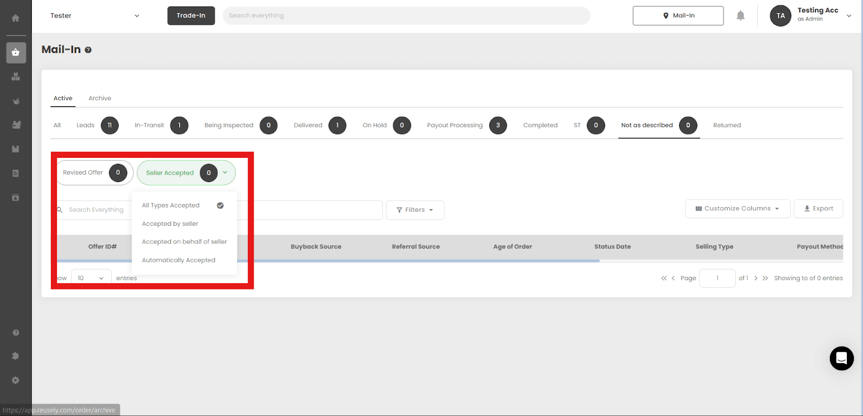
Task: Click the Mail-In help question icon
Action: pyautogui.click(x=88, y=50)
